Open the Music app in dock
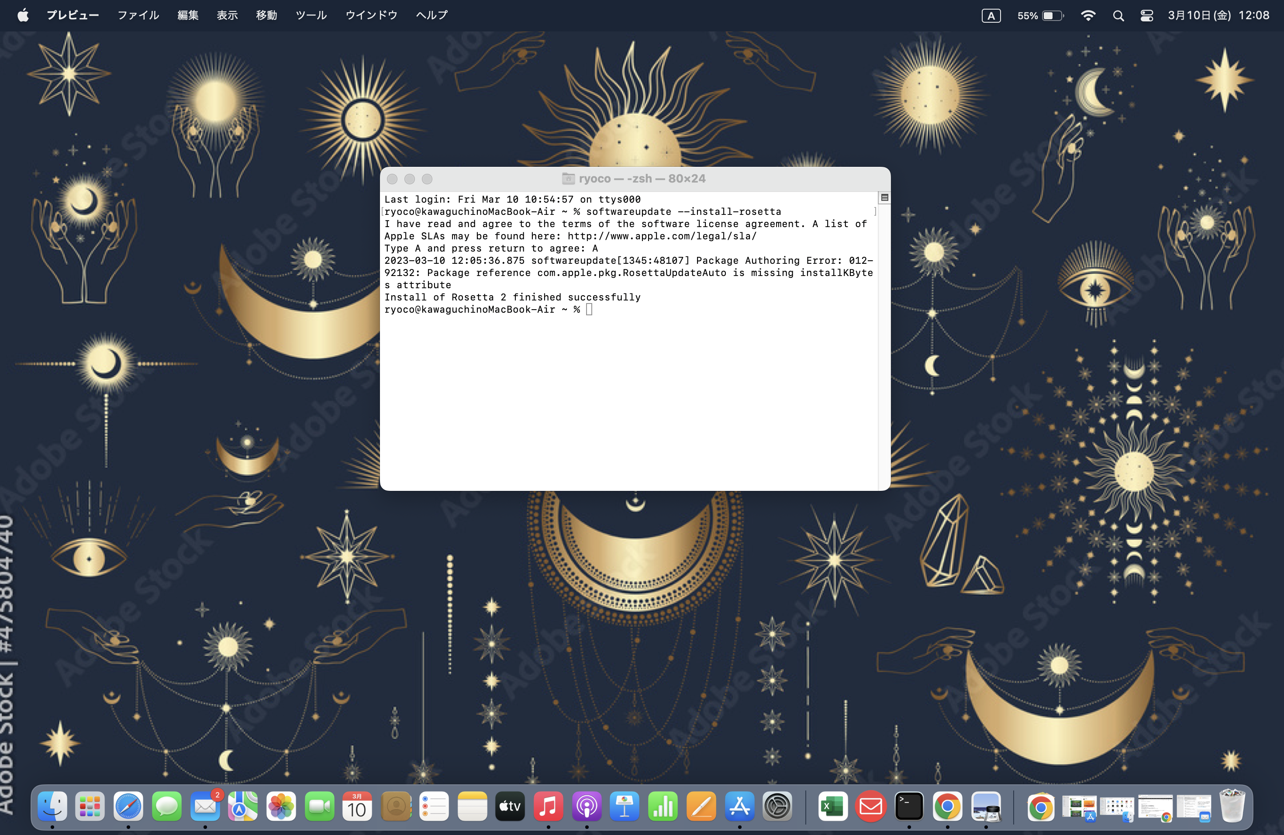Image resolution: width=1284 pixels, height=835 pixels. (x=548, y=807)
